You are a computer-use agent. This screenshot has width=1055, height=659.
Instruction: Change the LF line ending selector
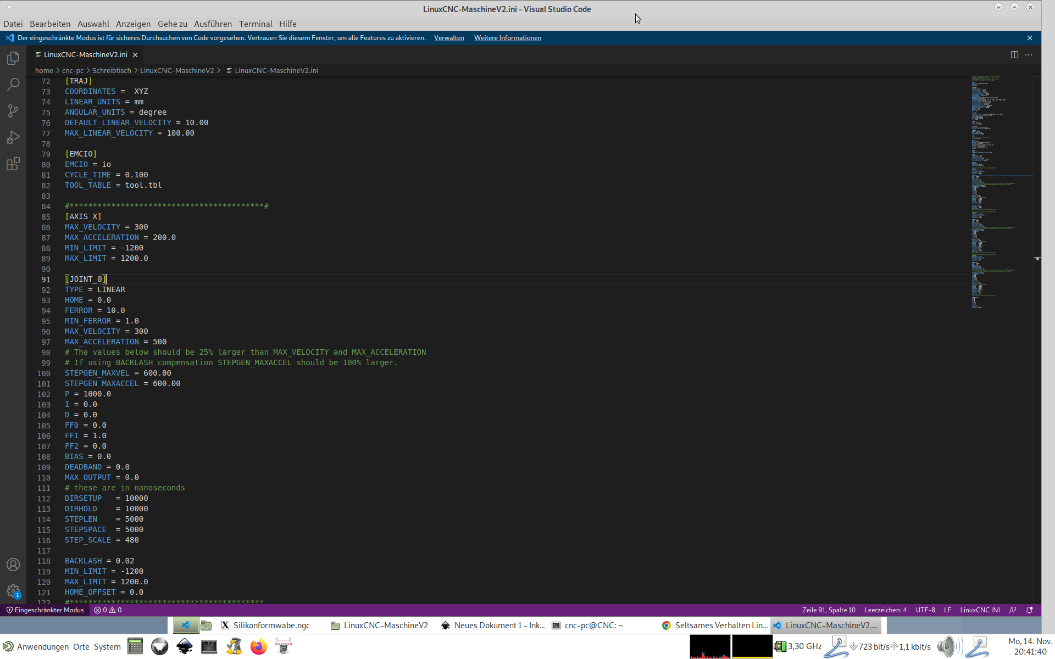point(947,610)
